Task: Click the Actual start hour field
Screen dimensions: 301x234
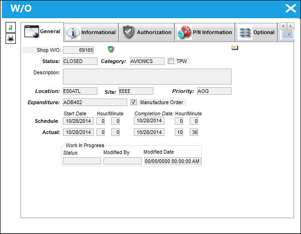Action: coord(101,132)
